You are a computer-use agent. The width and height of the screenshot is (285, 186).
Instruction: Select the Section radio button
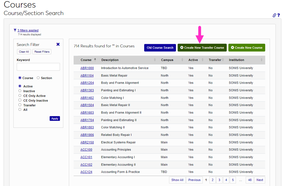pyautogui.click(x=38, y=78)
